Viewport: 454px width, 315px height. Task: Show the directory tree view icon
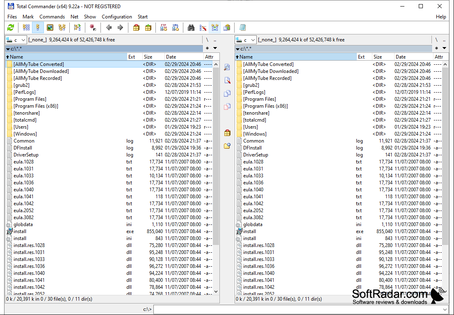click(62, 27)
